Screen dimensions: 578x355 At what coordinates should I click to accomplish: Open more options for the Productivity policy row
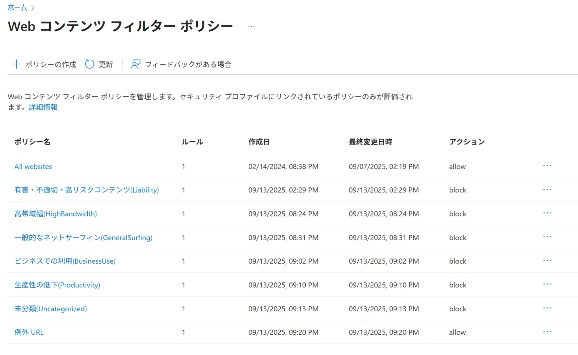tap(547, 284)
